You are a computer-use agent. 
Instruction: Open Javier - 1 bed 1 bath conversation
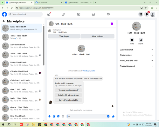click(22, 99)
